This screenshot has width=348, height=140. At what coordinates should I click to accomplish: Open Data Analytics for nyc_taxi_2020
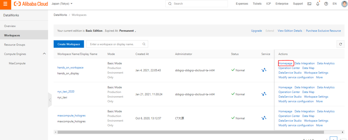click(x=326, y=87)
